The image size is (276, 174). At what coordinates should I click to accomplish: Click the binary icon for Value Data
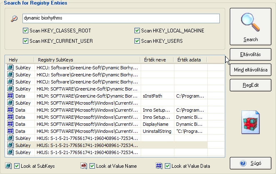coord(159,166)
